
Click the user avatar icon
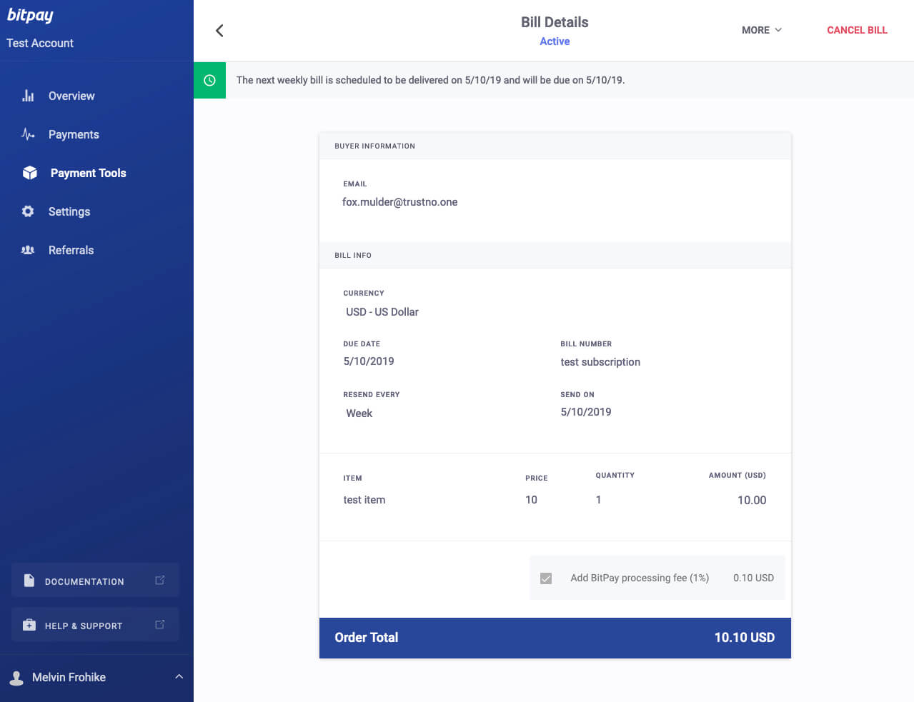[x=16, y=678]
